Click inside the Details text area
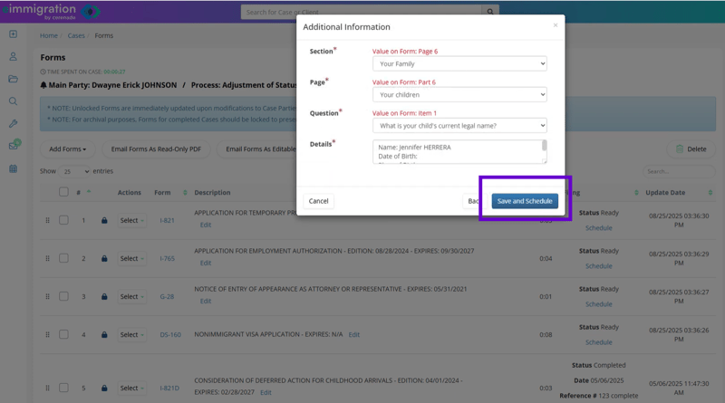The height and width of the screenshot is (403, 725). [458, 151]
